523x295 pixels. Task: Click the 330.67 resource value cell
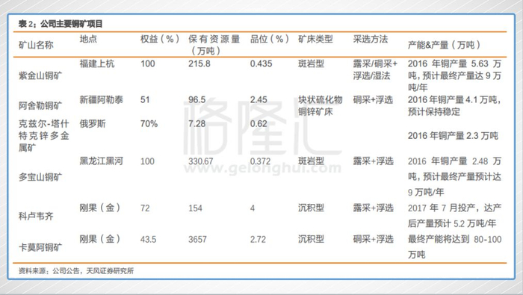[x=201, y=161]
